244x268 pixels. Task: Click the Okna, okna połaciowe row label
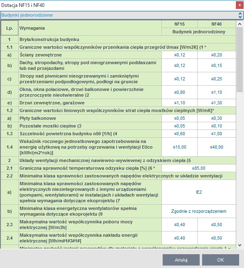[90, 92]
